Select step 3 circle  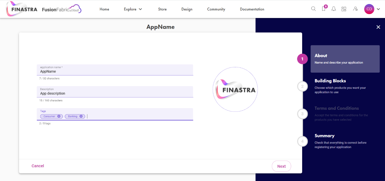(x=302, y=114)
